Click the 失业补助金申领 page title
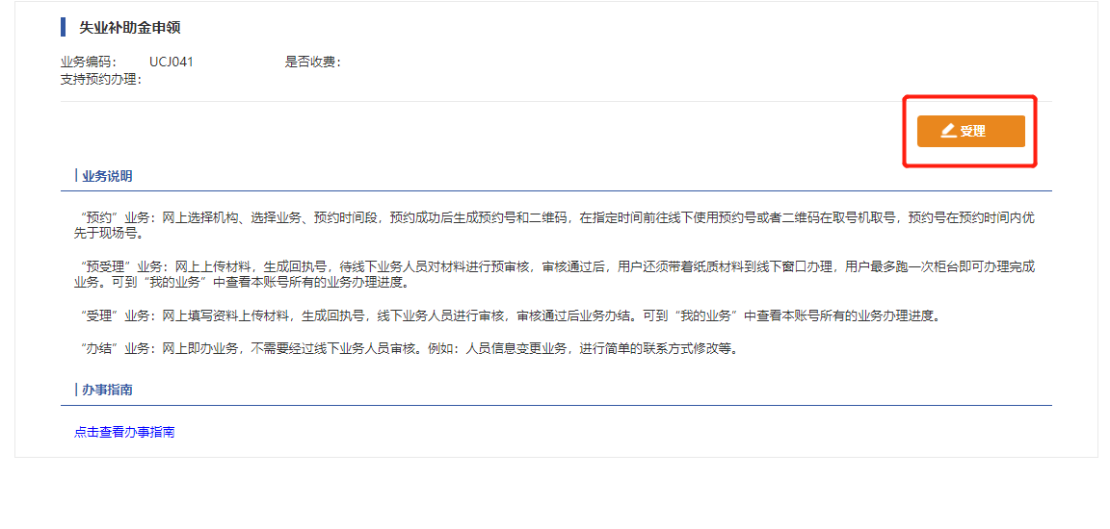Image resolution: width=1110 pixels, height=529 pixels. point(129,28)
